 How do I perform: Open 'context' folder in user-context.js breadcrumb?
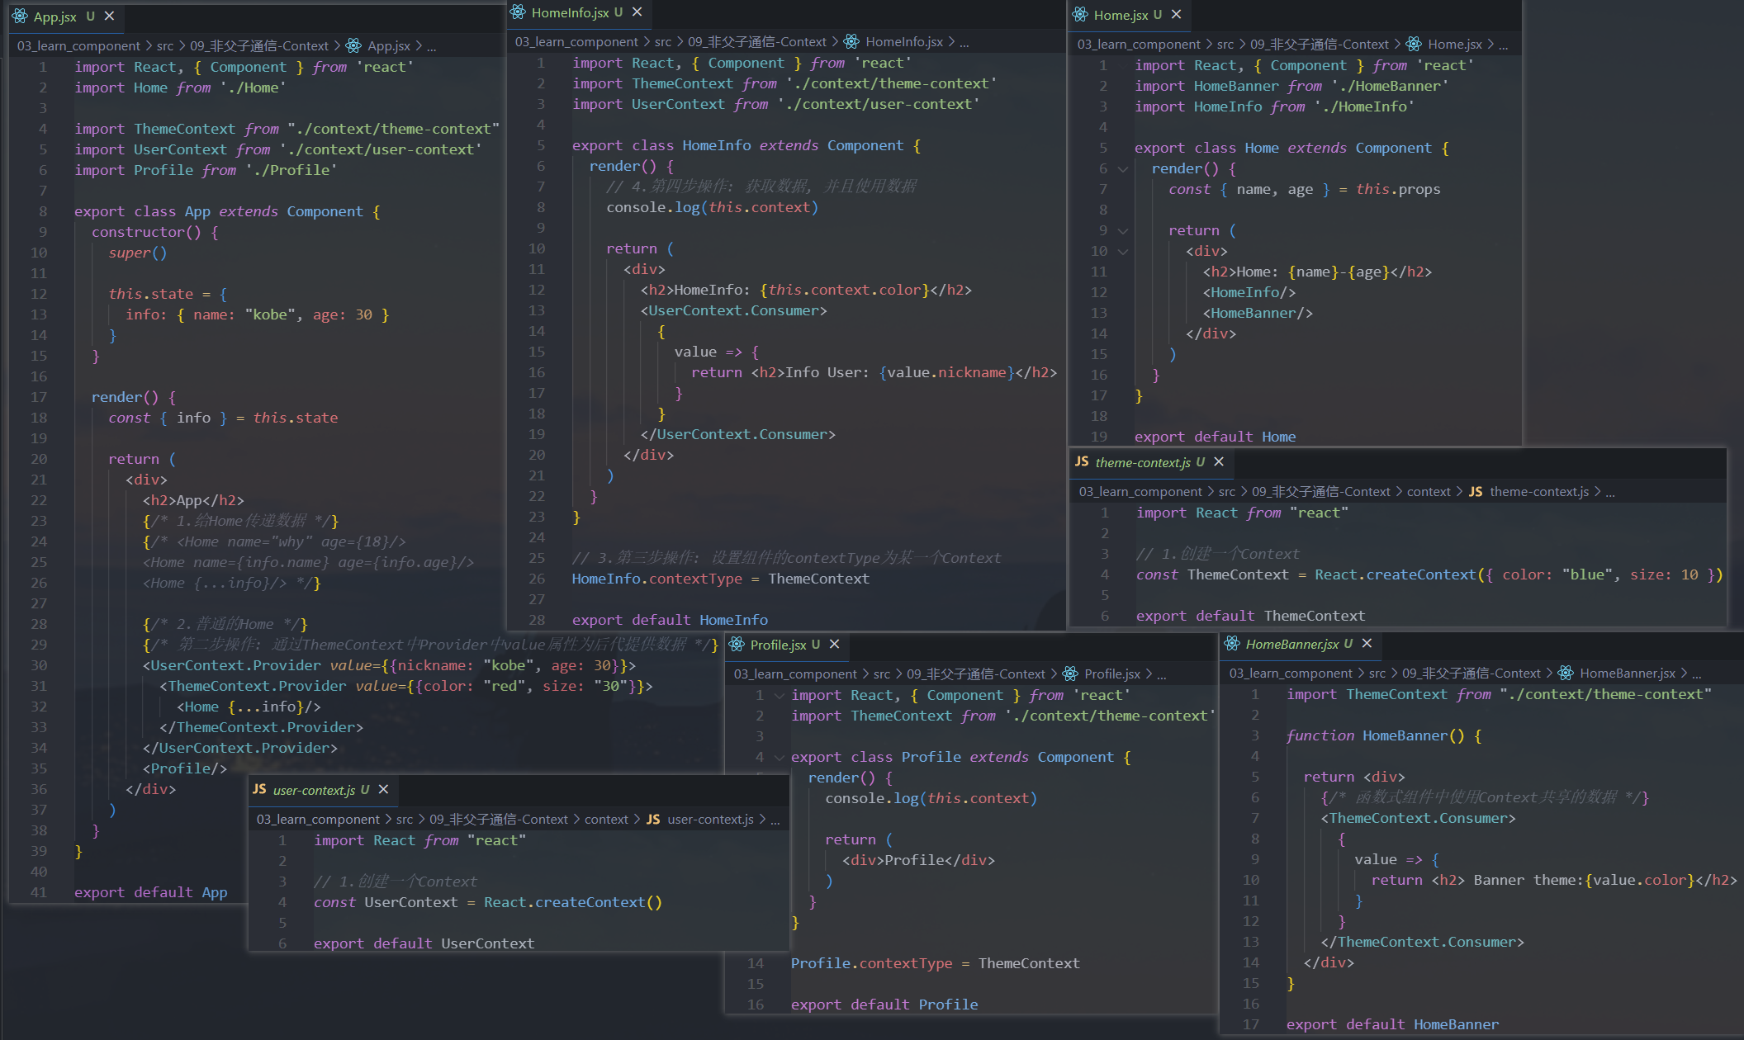click(x=606, y=819)
